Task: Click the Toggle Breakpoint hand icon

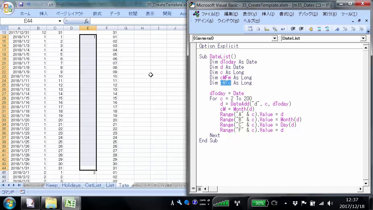Action: coord(311,29)
